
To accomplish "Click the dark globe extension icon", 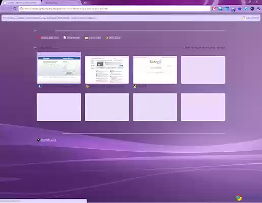I will click(252, 9).
